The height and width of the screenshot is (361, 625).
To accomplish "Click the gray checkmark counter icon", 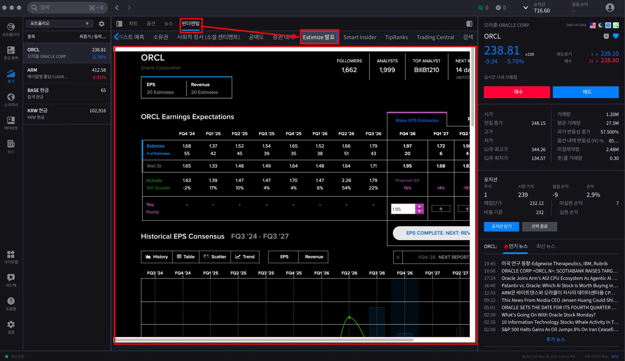I will click(498, 7).
